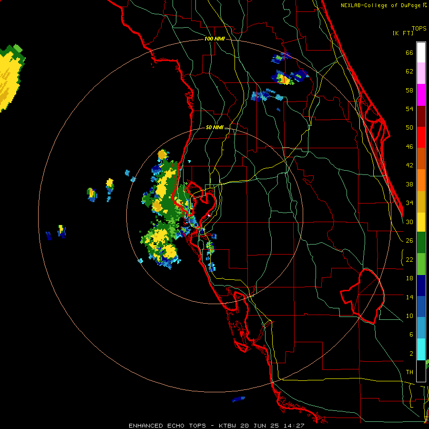This screenshot has width=429, height=429.
Task: Click the legend value "50"
Action: (x=409, y=128)
